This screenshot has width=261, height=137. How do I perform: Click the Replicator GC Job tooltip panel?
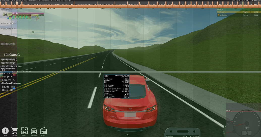[117, 86]
